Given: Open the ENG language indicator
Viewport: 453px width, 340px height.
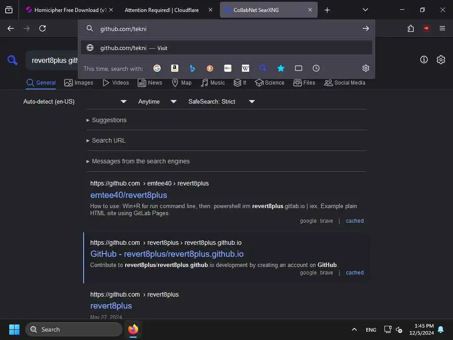Looking at the screenshot, I should [x=371, y=329].
